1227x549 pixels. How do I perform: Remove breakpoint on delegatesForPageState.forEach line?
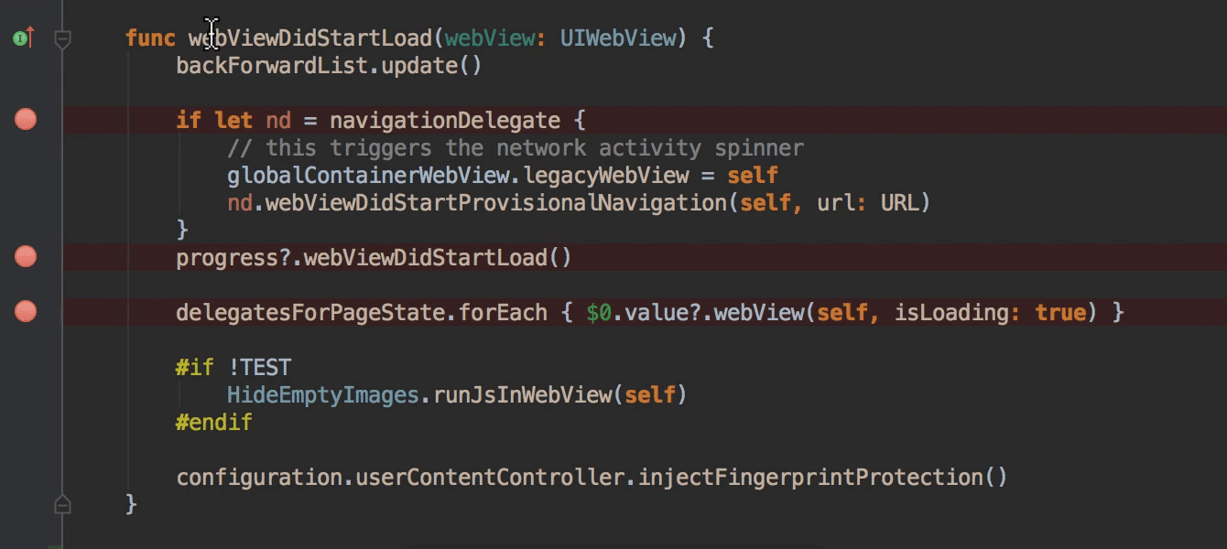pyautogui.click(x=26, y=312)
